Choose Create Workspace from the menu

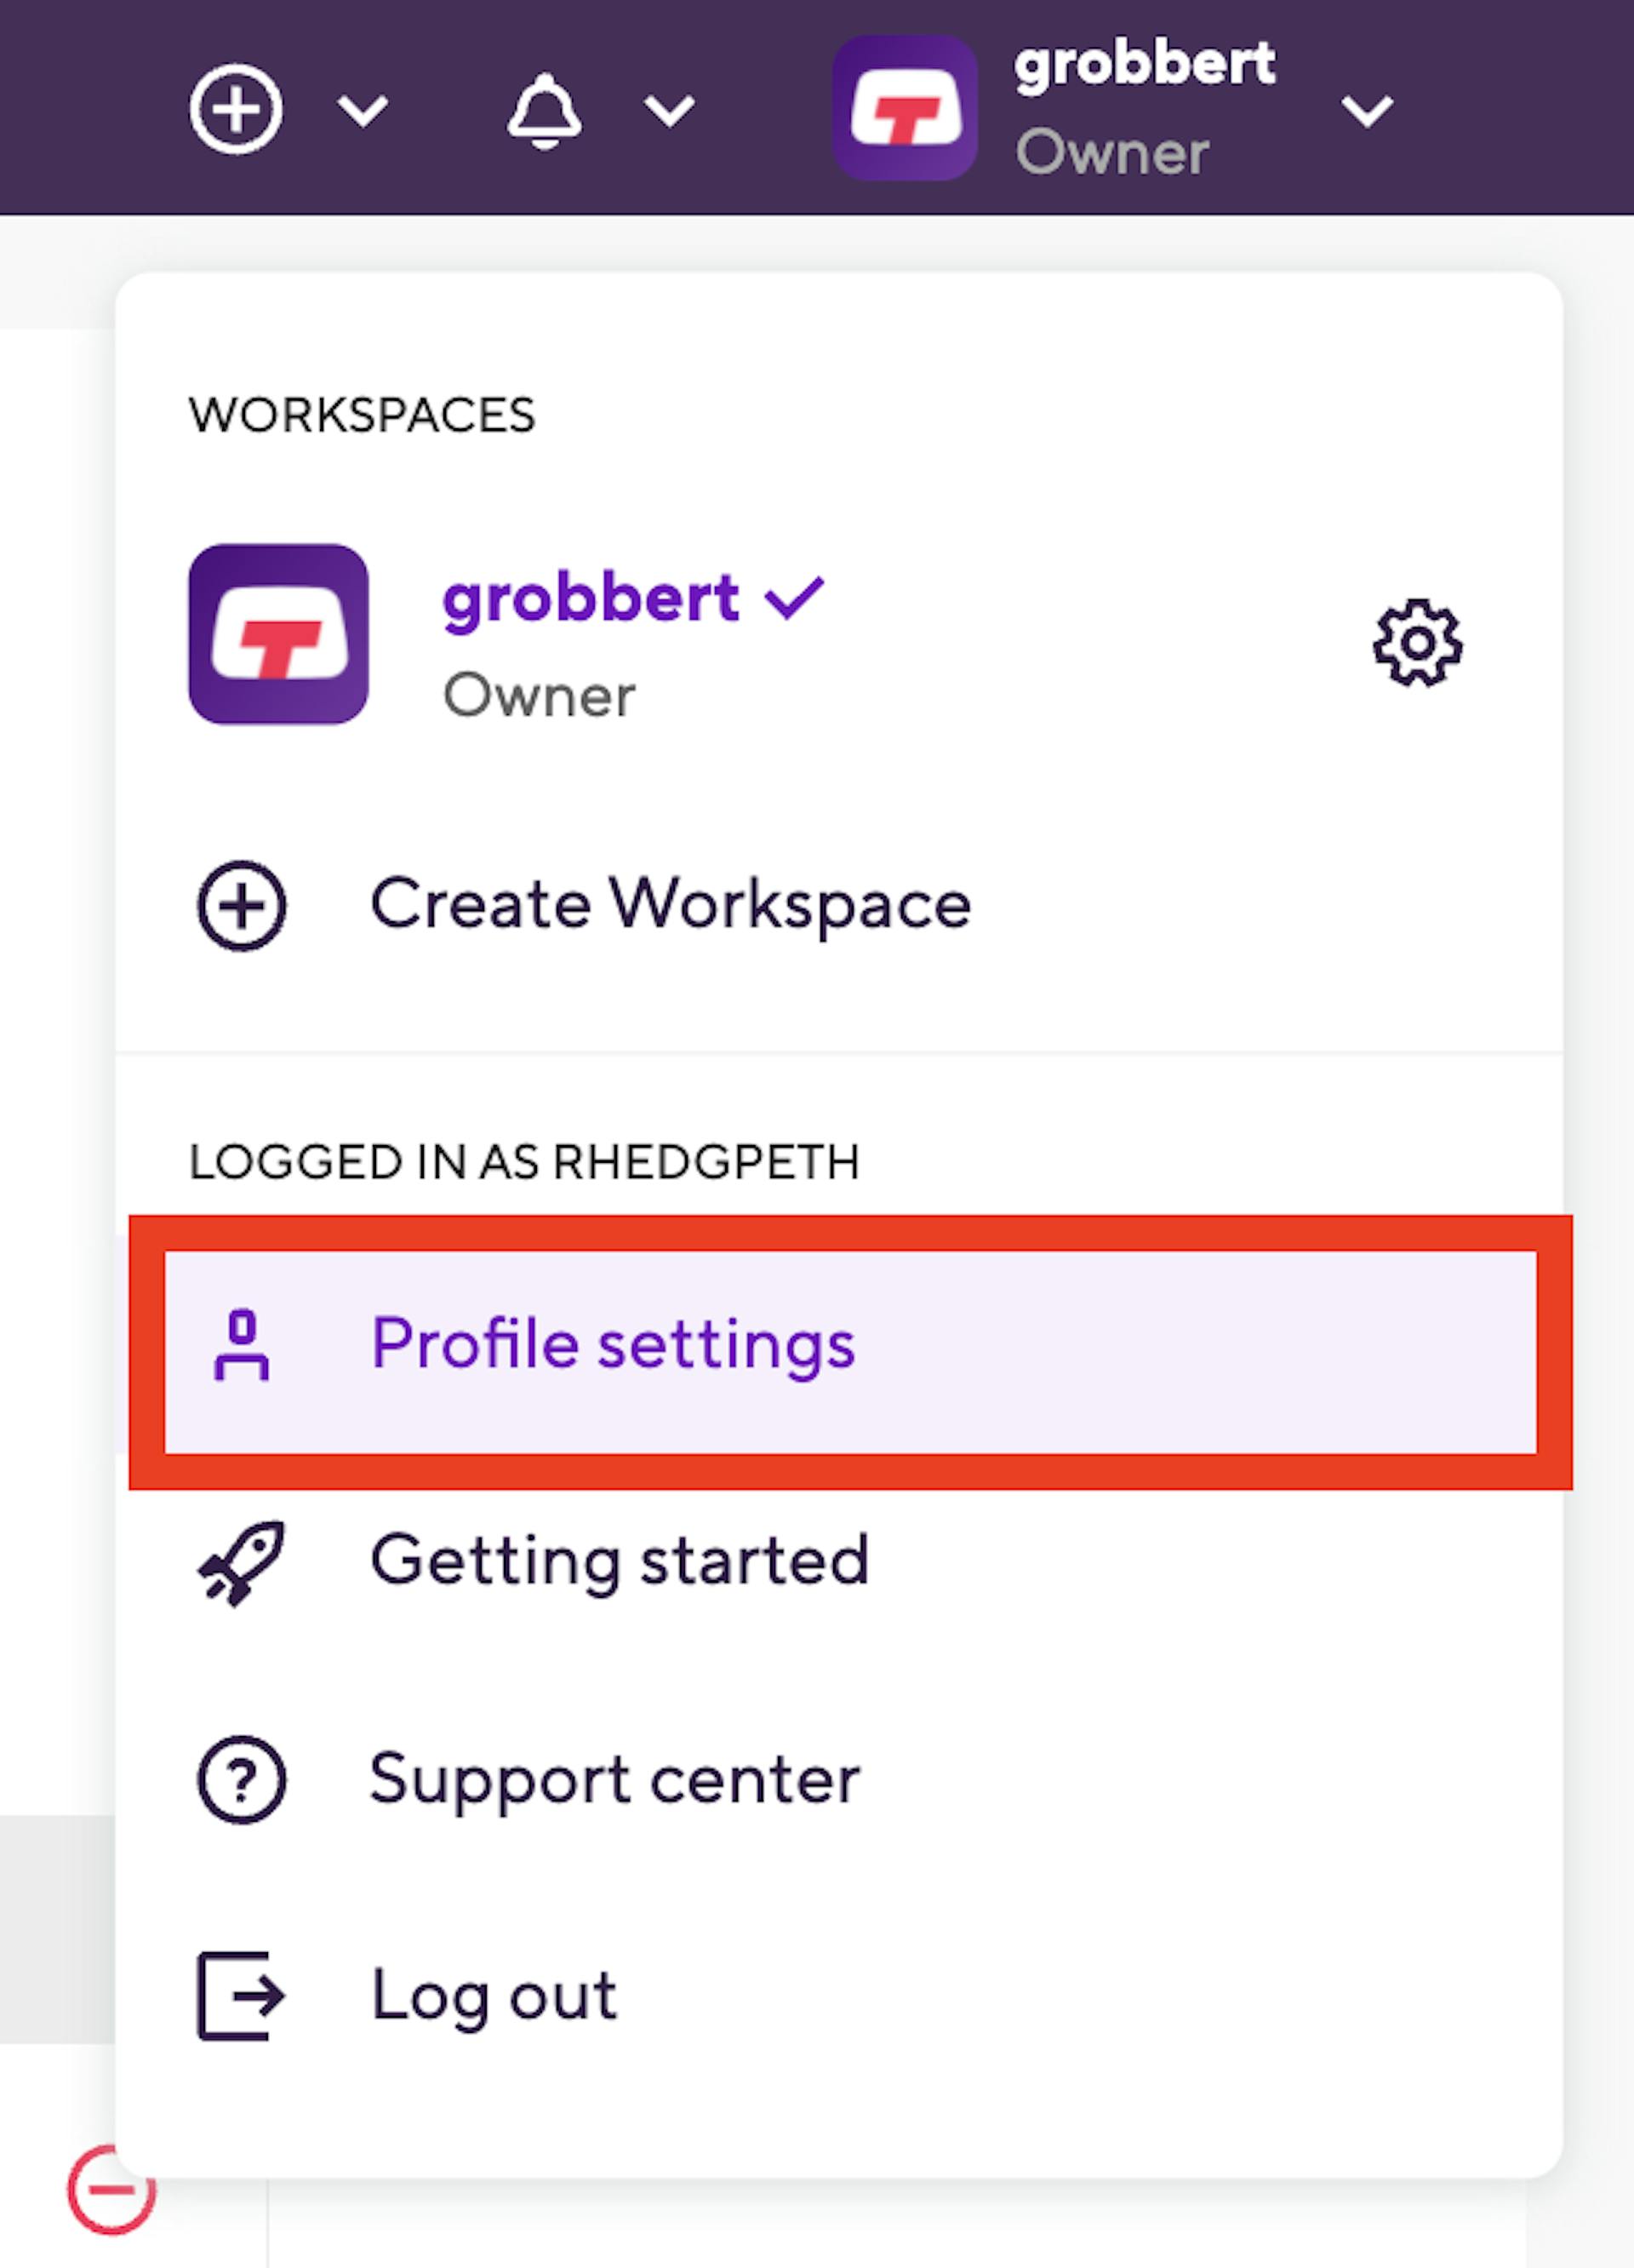(x=670, y=904)
